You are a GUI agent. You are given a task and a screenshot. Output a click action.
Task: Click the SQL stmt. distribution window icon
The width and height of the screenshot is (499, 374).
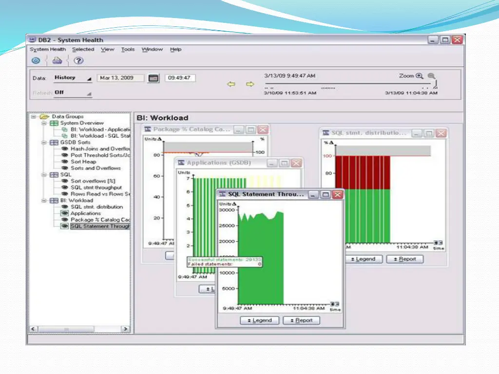pyautogui.click(x=326, y=132)
